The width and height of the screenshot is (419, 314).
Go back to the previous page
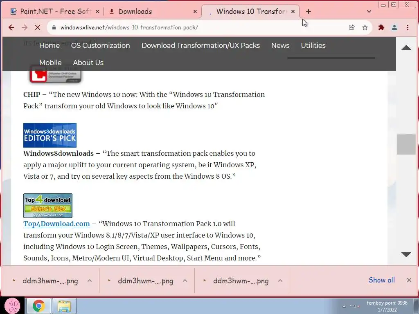pos(11,27)
